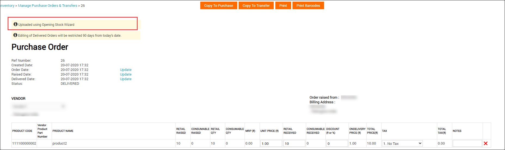
Task: Open Manage Purchase Orders & Transfers breadcrumb
Action: (48, 5)
